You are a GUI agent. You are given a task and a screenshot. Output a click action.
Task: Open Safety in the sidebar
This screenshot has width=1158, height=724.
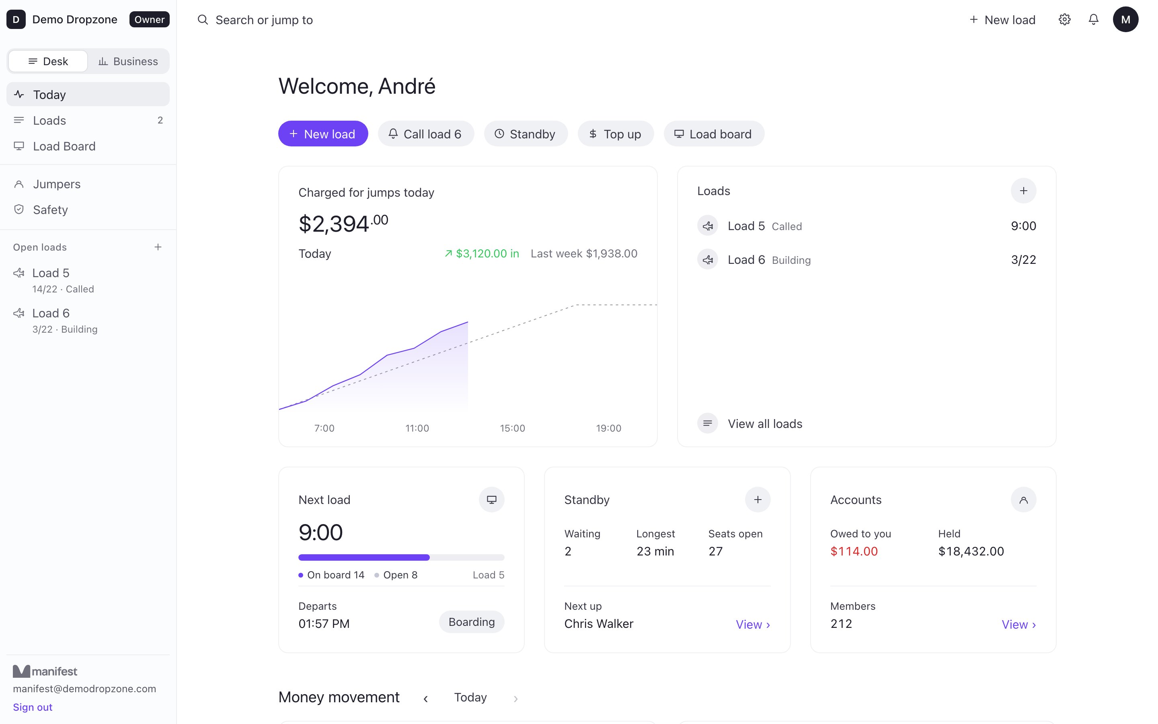[x=88, y=210]
